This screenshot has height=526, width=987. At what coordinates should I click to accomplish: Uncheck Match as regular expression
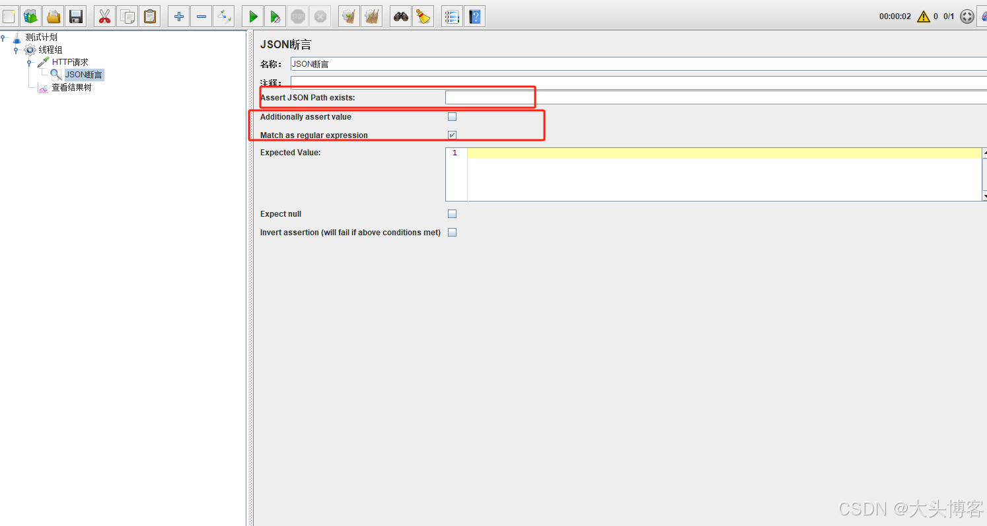[452, 135]
